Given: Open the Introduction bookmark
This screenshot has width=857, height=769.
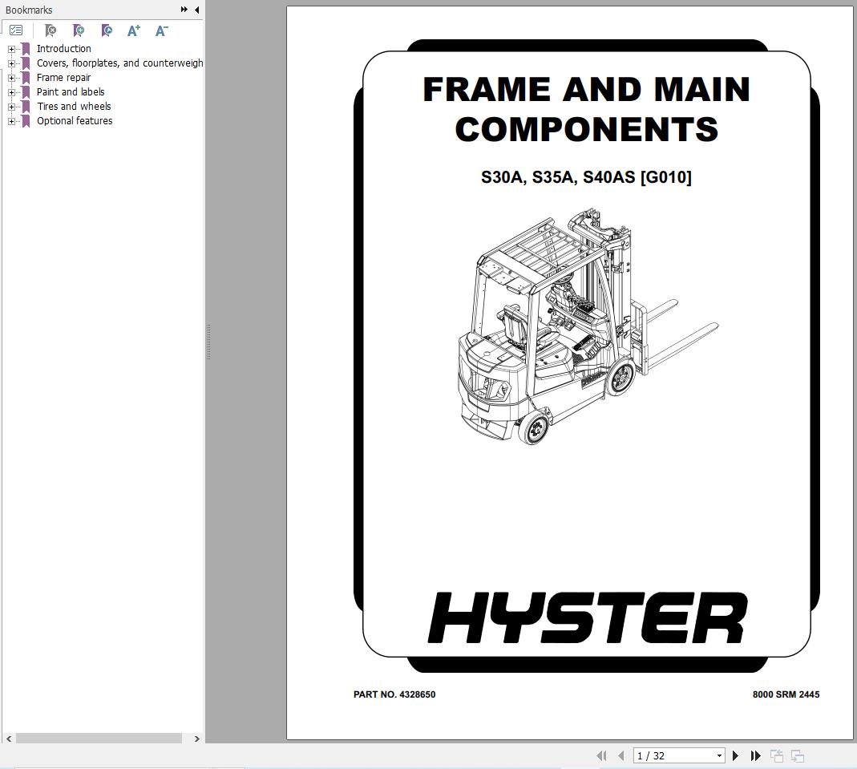Looking at the screenshot, I should click(x=64, y=49).
